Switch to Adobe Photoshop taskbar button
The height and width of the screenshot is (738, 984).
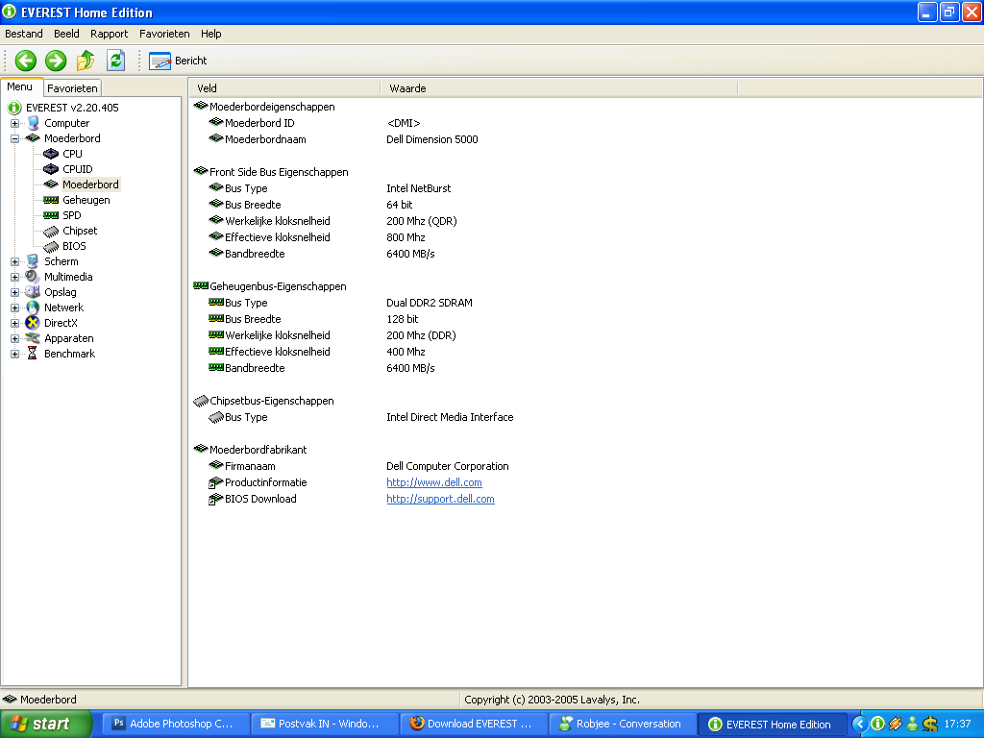(x=176, y=725)
